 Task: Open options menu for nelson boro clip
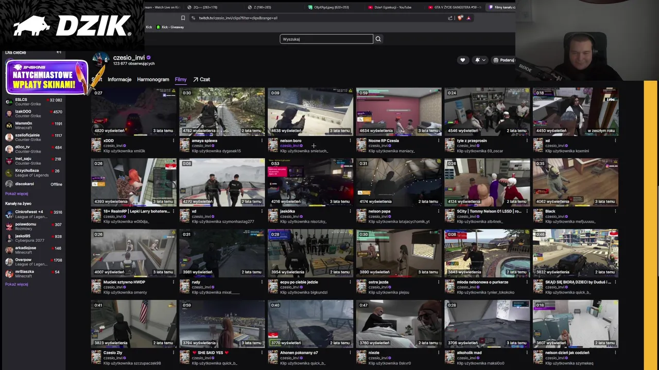(350, 140)
